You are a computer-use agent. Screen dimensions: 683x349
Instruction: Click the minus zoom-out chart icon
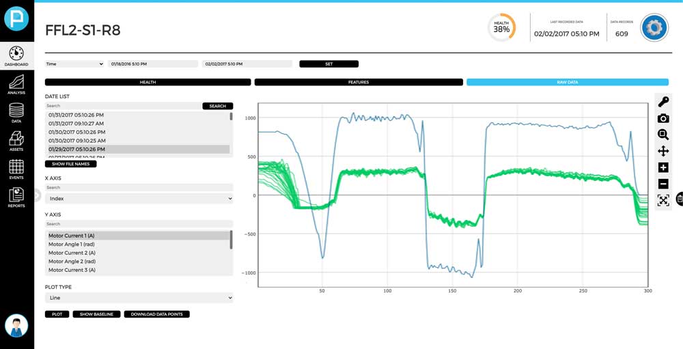point(663,184)
